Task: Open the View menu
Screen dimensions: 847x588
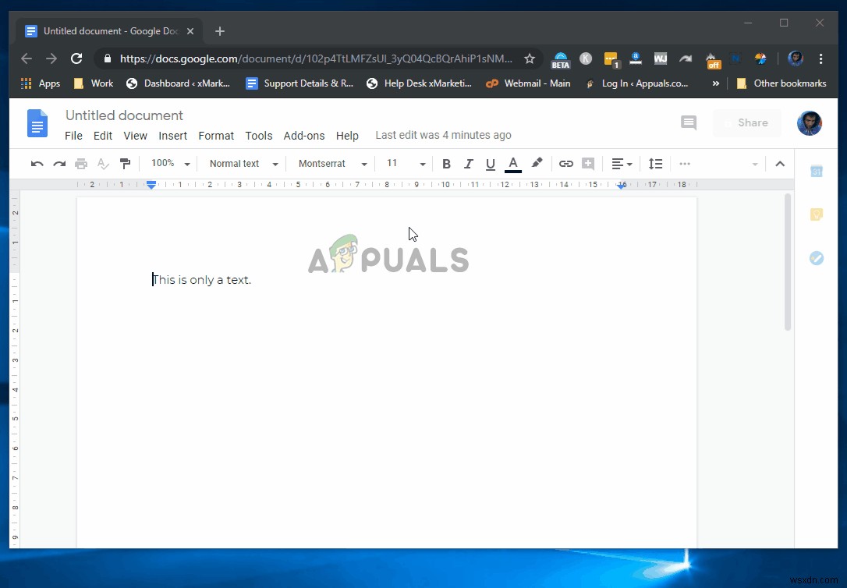Action: [135, 136]
